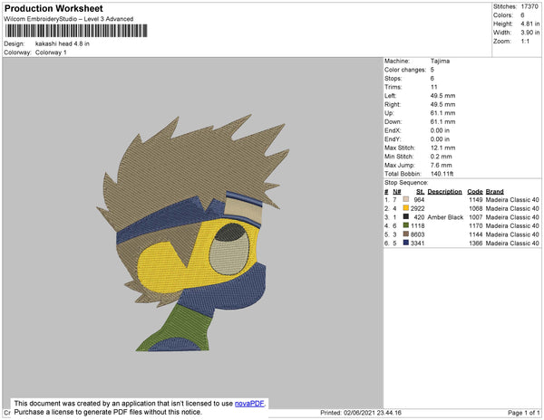
Task: Click stitch count 8603 in stop sequence
Action: [417, 234]
